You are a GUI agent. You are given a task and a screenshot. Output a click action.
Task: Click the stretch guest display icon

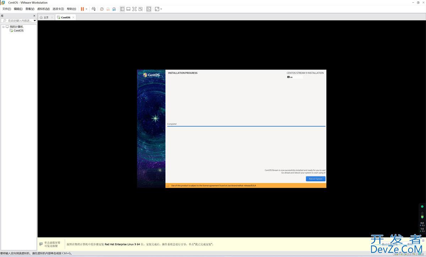(157, 9)
